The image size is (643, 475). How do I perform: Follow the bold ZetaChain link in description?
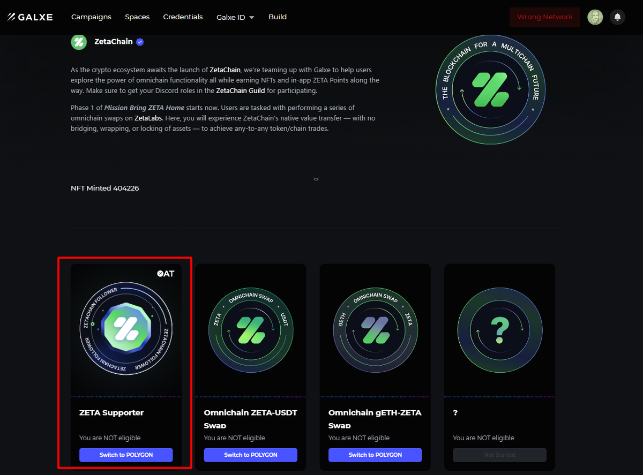[226, 70]
